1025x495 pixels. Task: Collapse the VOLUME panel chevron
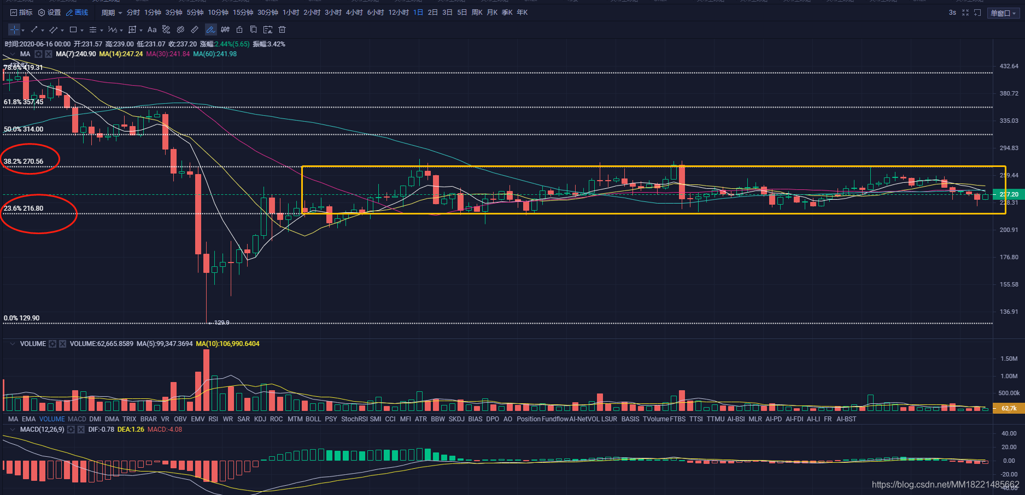point(12,344)
